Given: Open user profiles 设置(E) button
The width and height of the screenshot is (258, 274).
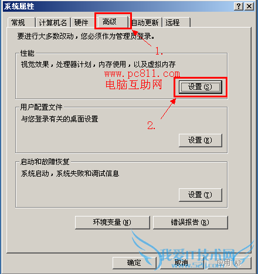Looking at the screenshot, I should [201, 140].
